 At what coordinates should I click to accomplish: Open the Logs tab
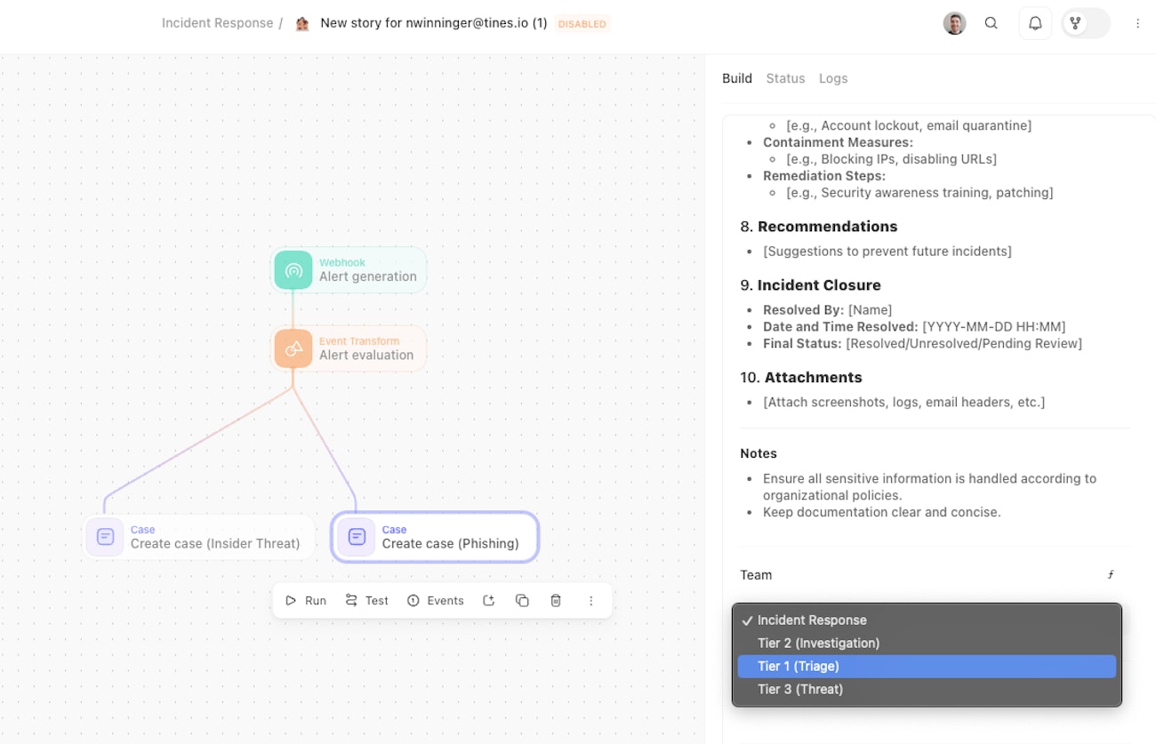(833, 78)
